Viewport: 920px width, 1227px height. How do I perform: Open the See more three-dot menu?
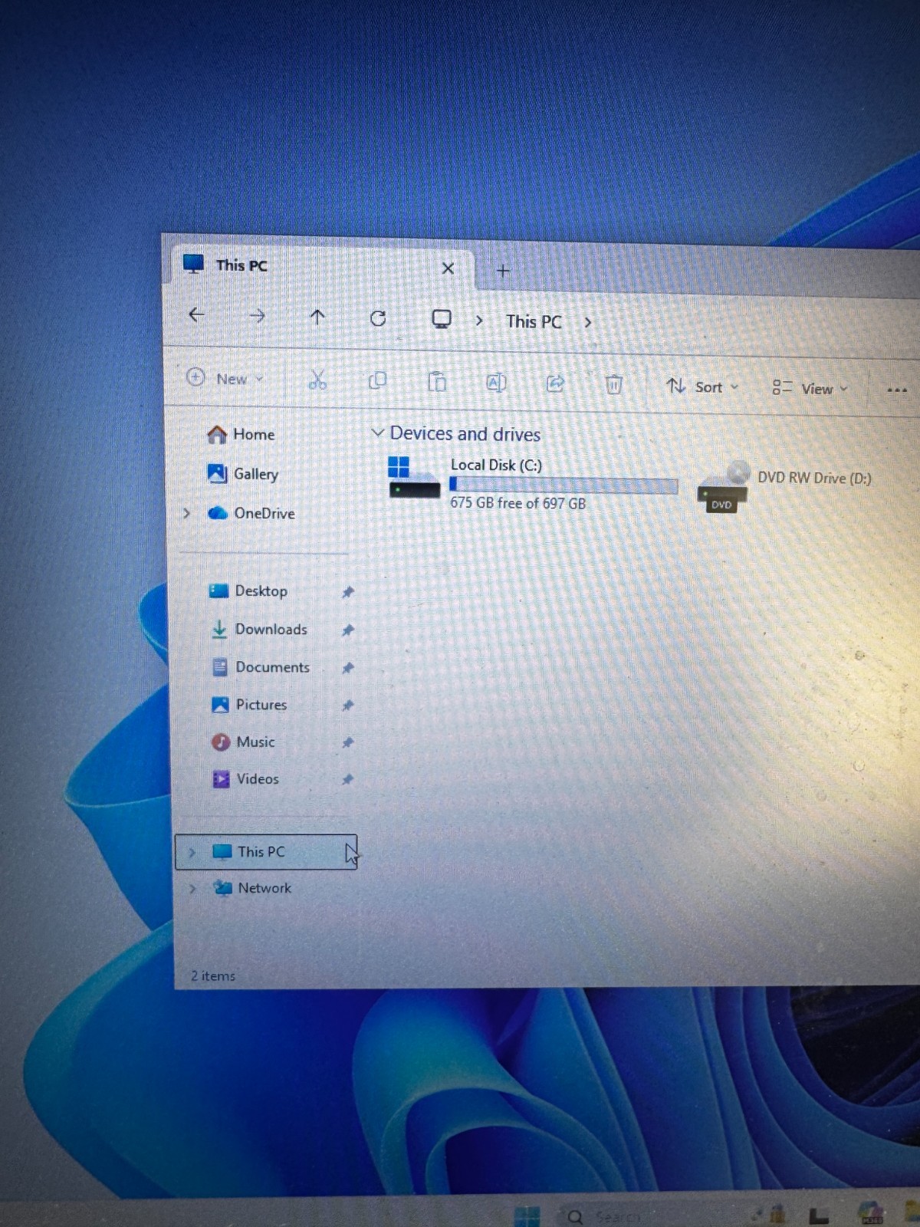897,390
